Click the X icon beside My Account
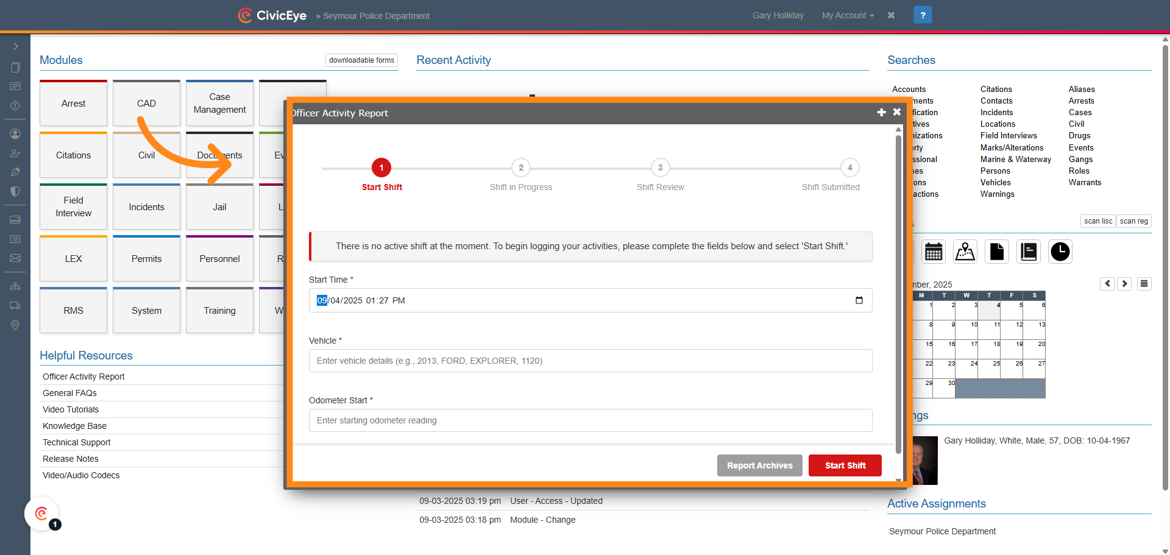 tap(891, 15)
